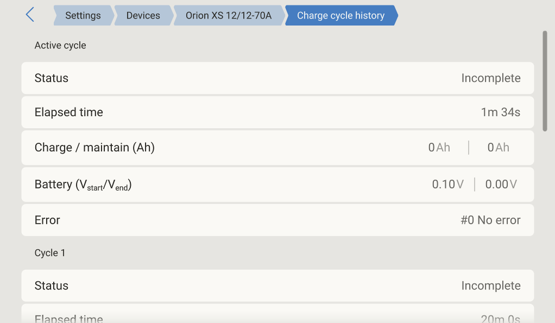The image size is (555, 323).
Task: Click the Cycle 1 'Incomplete' status value
Action: (x=490, y=286)
